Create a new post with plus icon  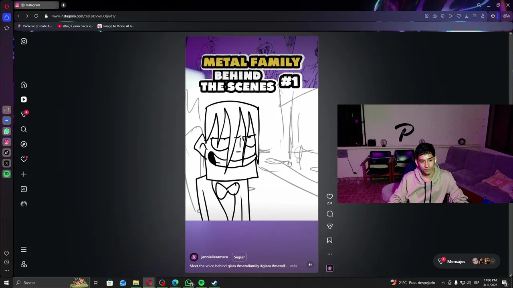pos(24,174)
